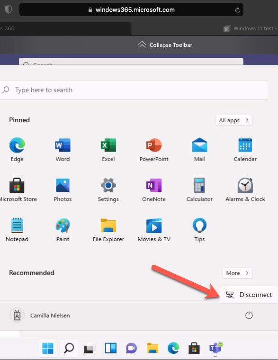Select Disconnect from the power menu
This screenshot has height=360, width=278.
pyautogui.click(x=249, y=295)
